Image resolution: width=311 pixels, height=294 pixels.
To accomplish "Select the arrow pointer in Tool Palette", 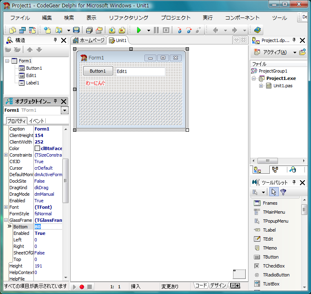I will point(274,192).
